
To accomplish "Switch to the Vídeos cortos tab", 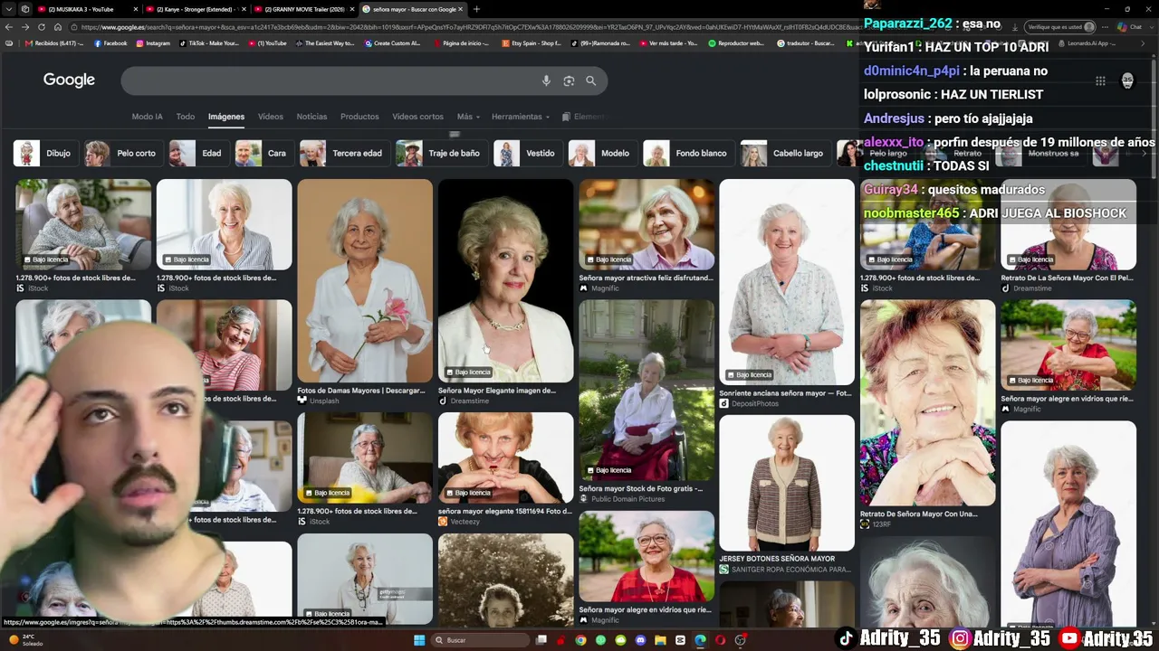I will point(417,117).
